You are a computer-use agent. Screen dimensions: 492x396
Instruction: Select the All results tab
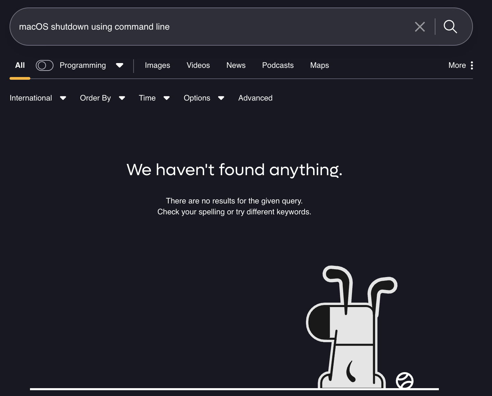pos(20,65)
